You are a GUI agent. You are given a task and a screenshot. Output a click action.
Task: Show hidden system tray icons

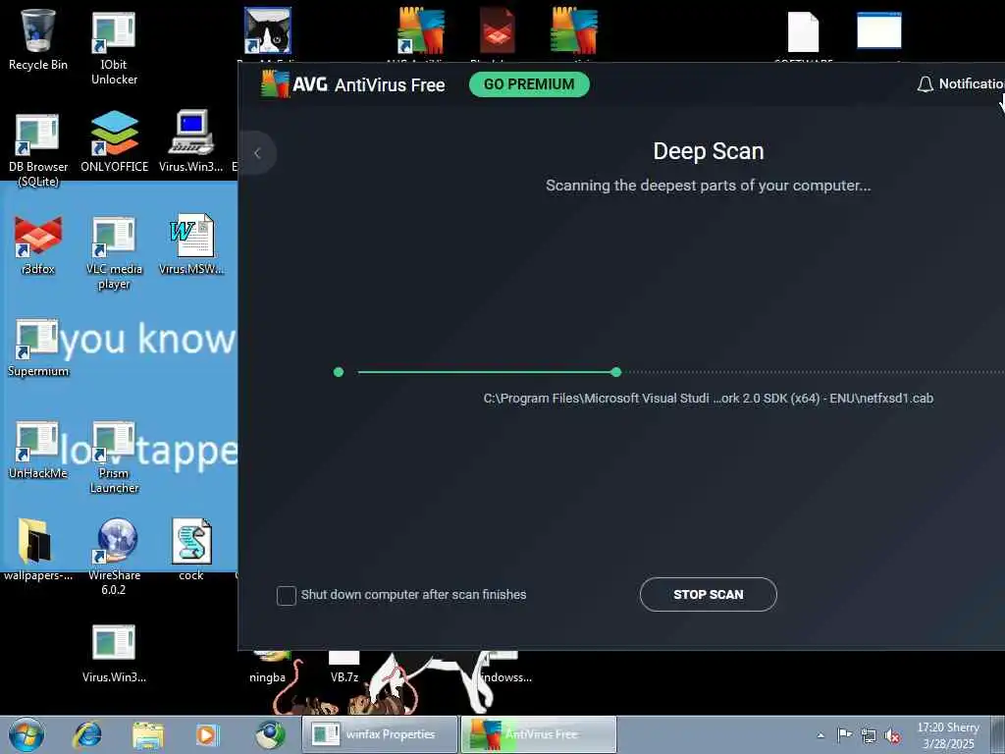pyautogui.click(x=820, y=735)
